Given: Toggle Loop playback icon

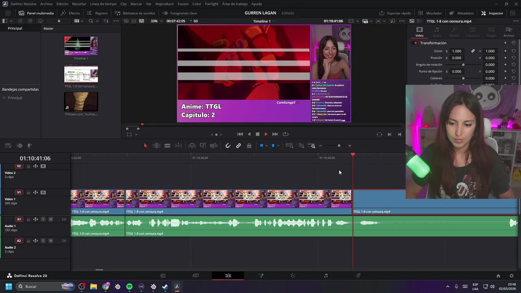Looking at the screenshot, I should (286, 134).
